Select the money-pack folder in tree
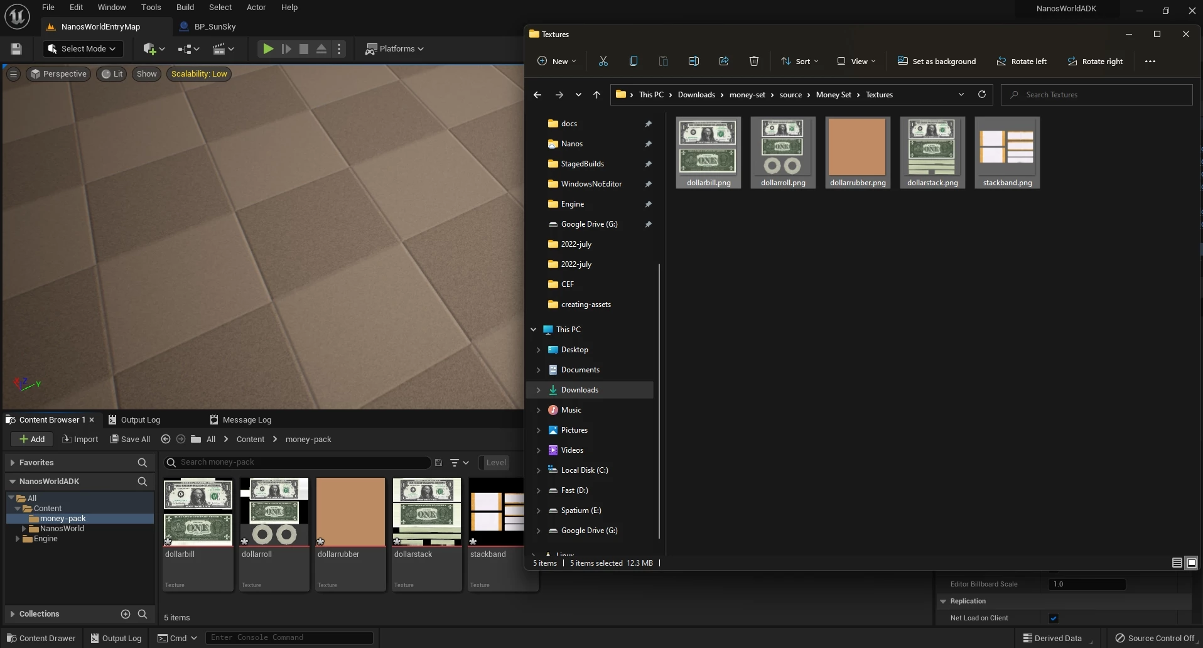The width and height of the screenshot is (1203, 648). pyautogui.click(x=80, y=519)
